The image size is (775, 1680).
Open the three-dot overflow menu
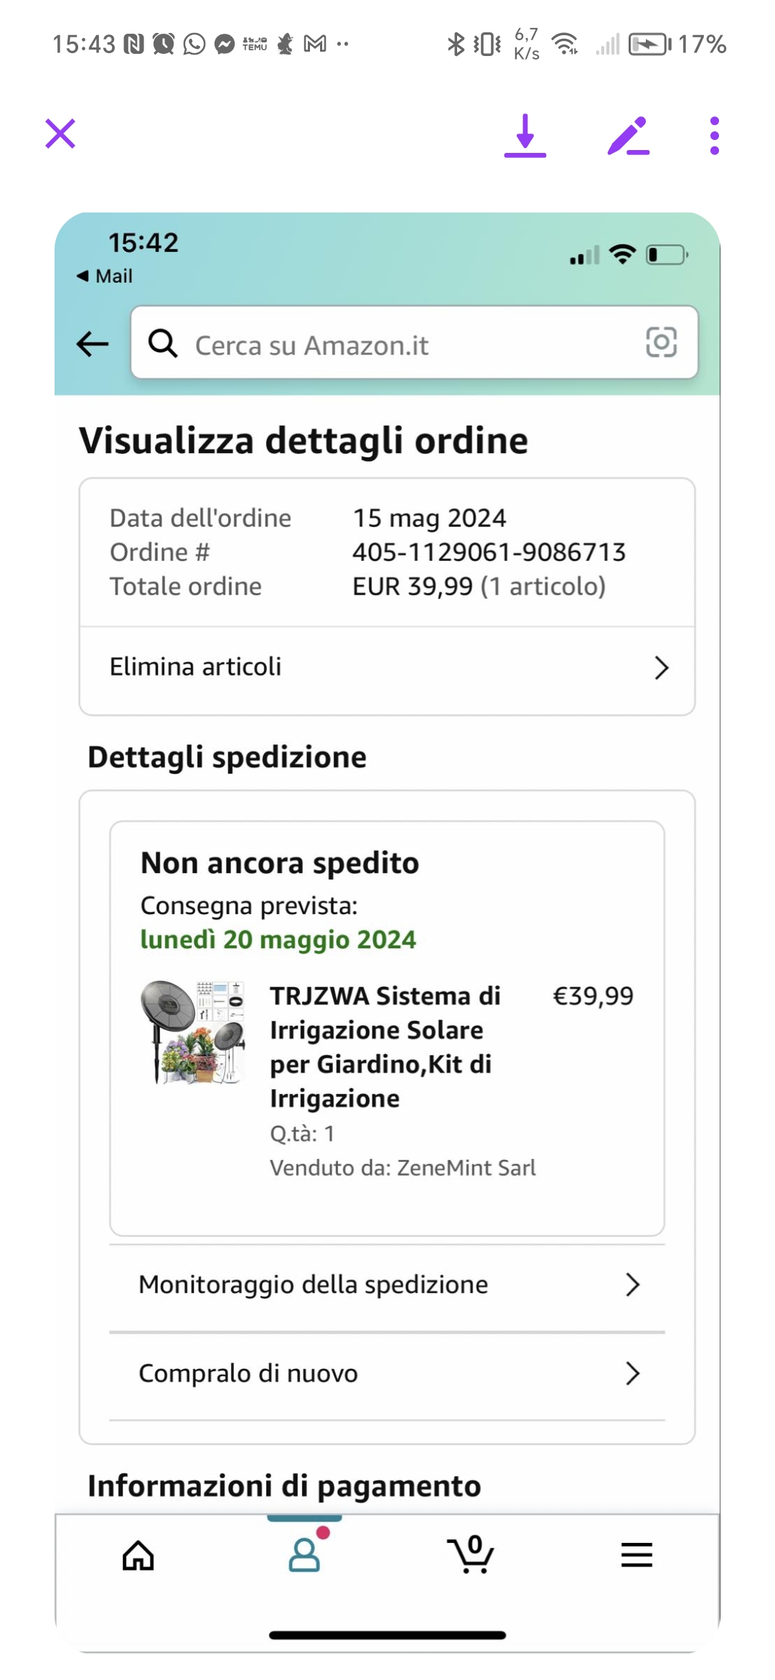(714, 135)
